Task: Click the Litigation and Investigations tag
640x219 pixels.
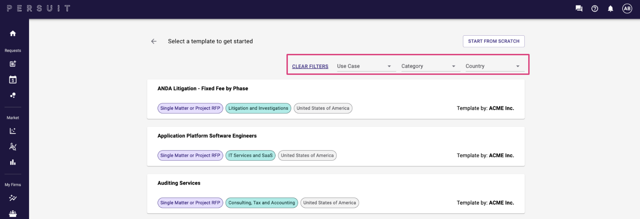Action: click(x=258, y=108)
